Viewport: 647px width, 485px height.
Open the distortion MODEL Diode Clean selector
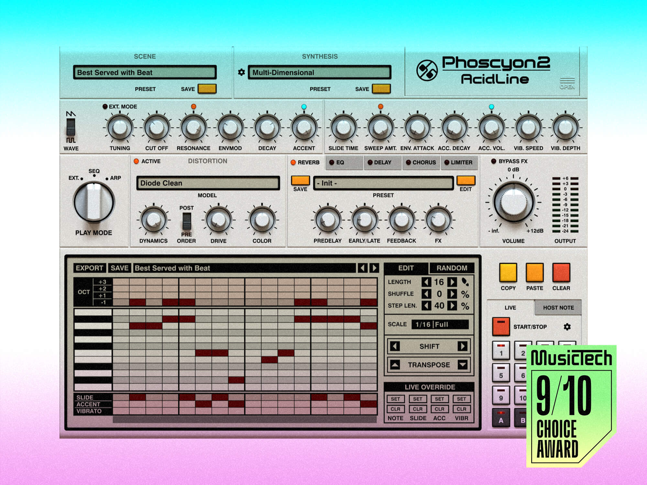208,183
